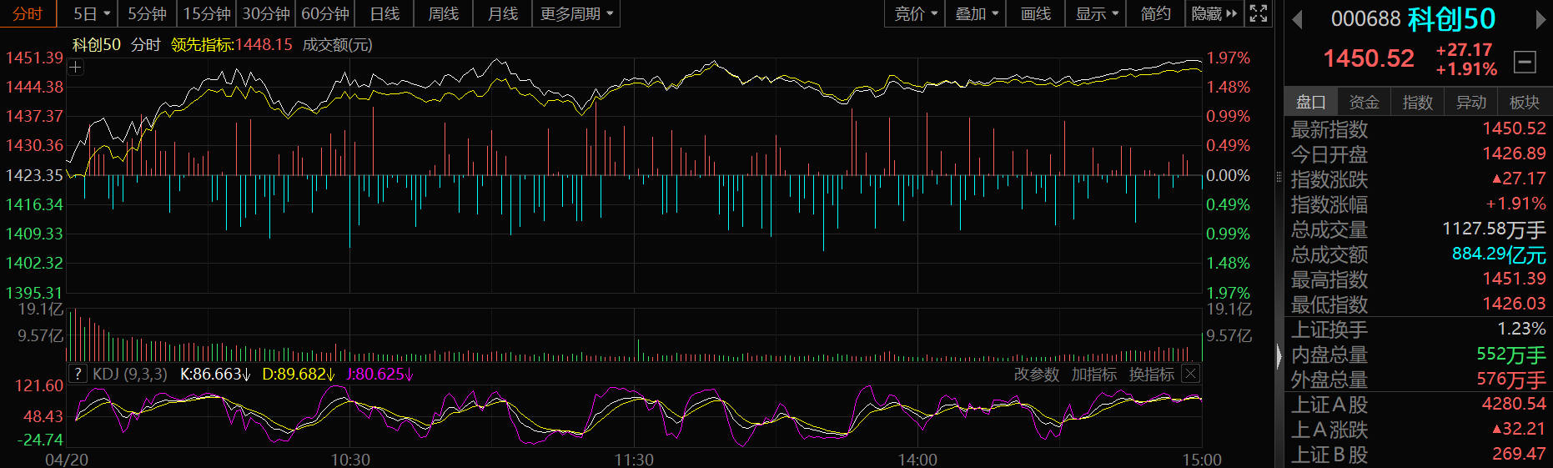
Task: Go to next stock with right arrow
Action: 1540,19
